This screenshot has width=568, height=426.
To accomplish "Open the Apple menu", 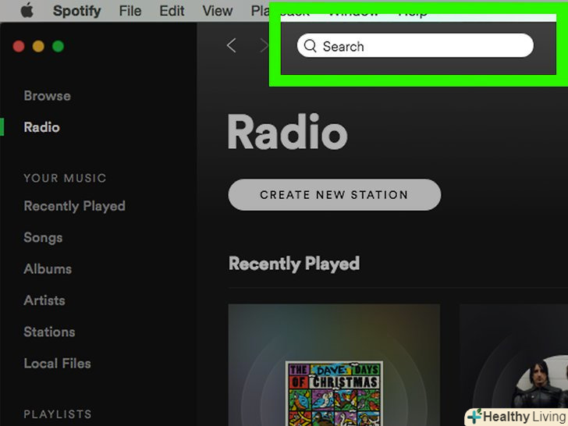I will point(27,10).
